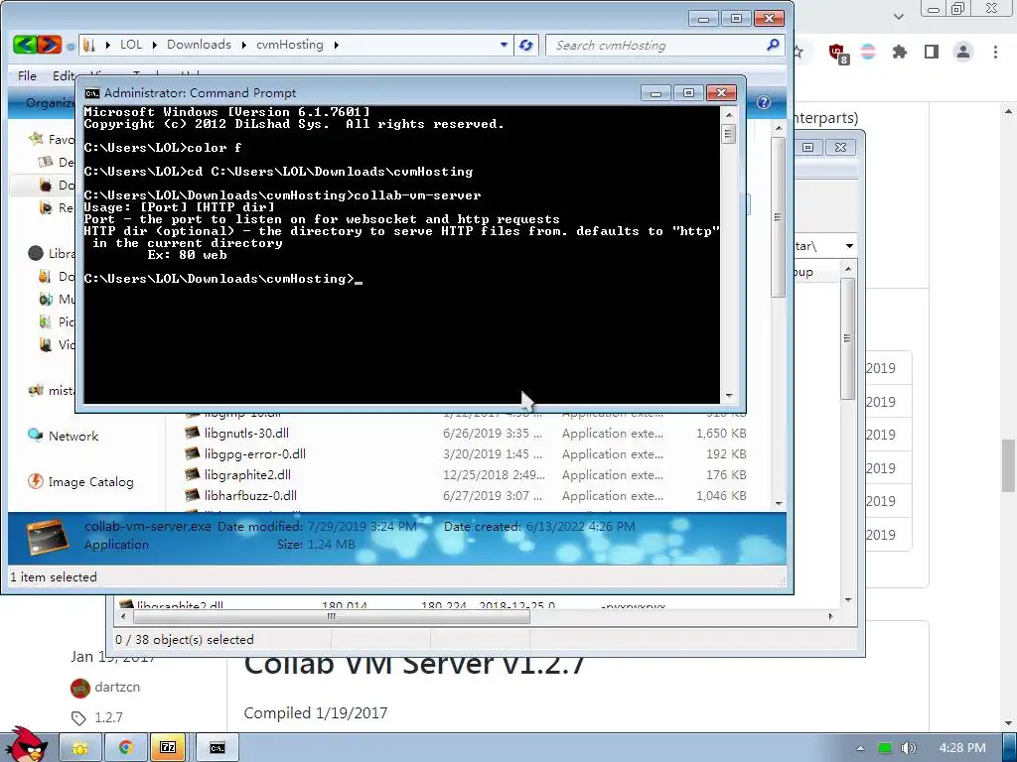Expand Downloads breadcrumb arrow in address bar
The image size is (1017, 762).
point(244,45)
